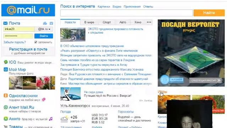Click the orange Найти search button
The image size is (227, 128).
pos(209,13)
